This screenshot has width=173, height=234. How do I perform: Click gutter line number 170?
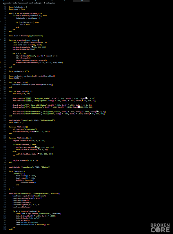pos(5,229)
